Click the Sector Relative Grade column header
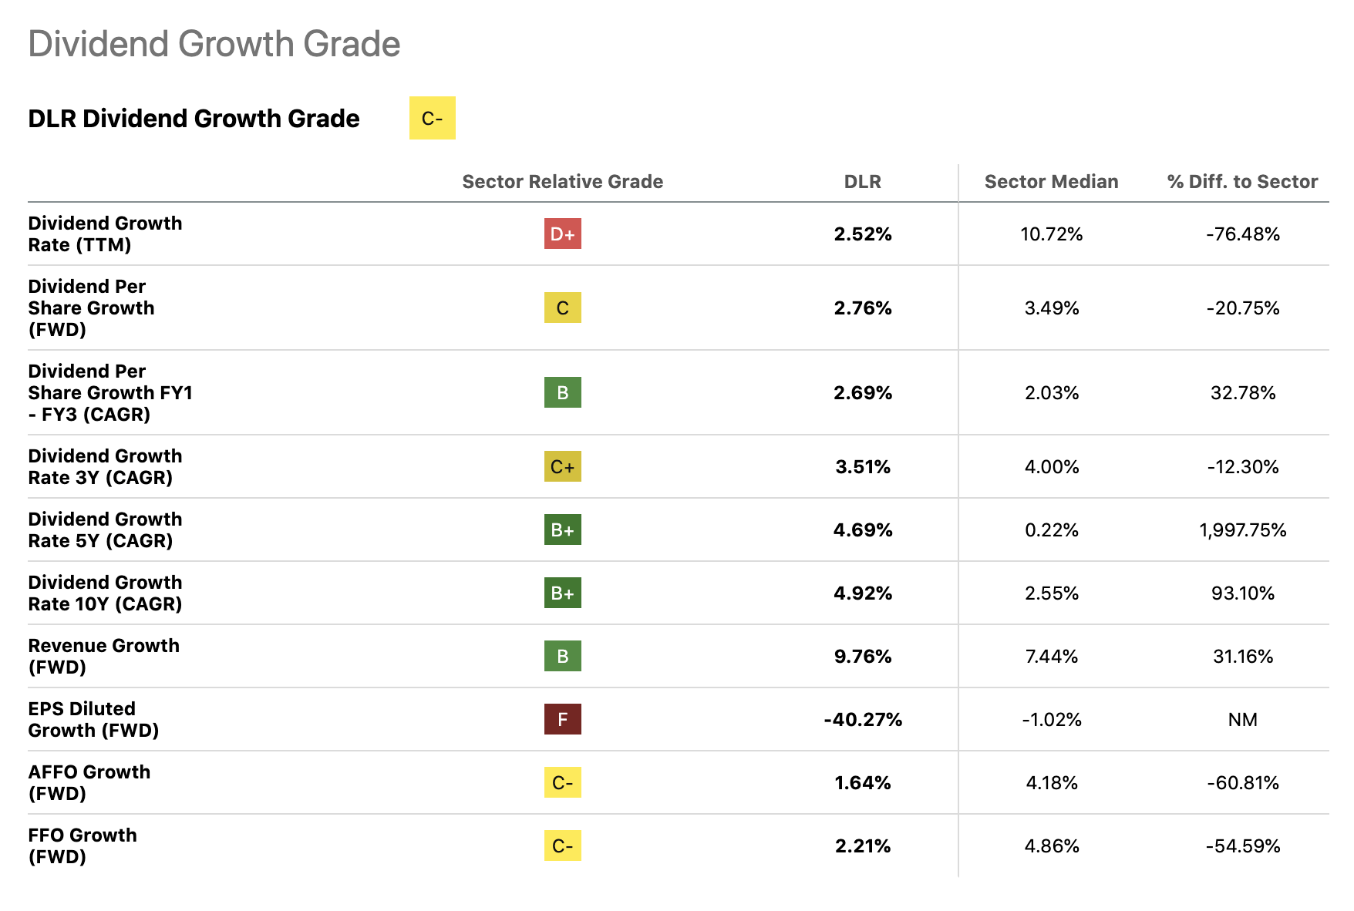The image size is (1354, 911). tap(562, 182)
